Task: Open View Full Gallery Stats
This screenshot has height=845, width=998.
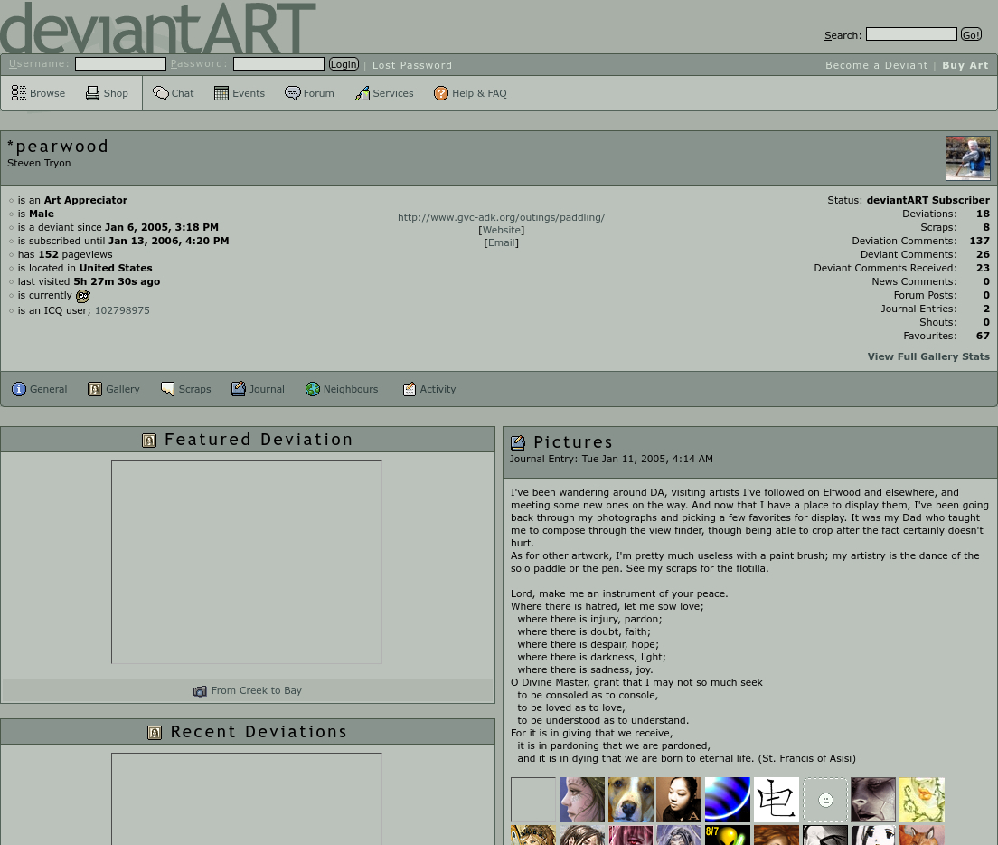Action: 928,356
